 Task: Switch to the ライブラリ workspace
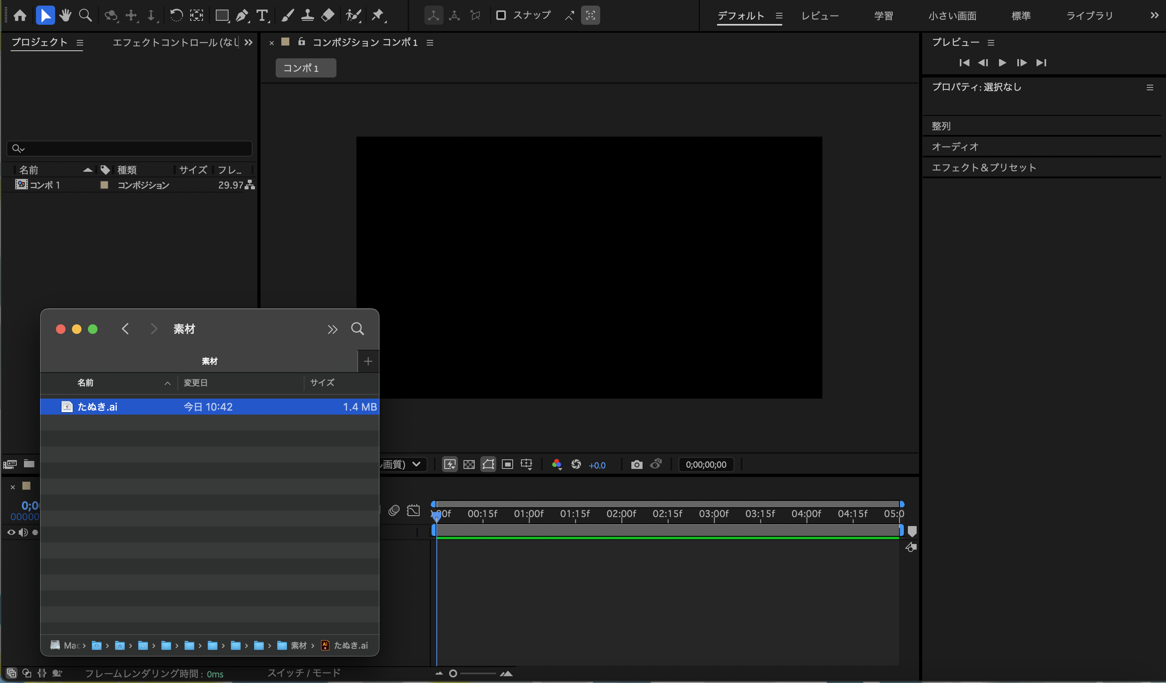tap(1089, 16)
